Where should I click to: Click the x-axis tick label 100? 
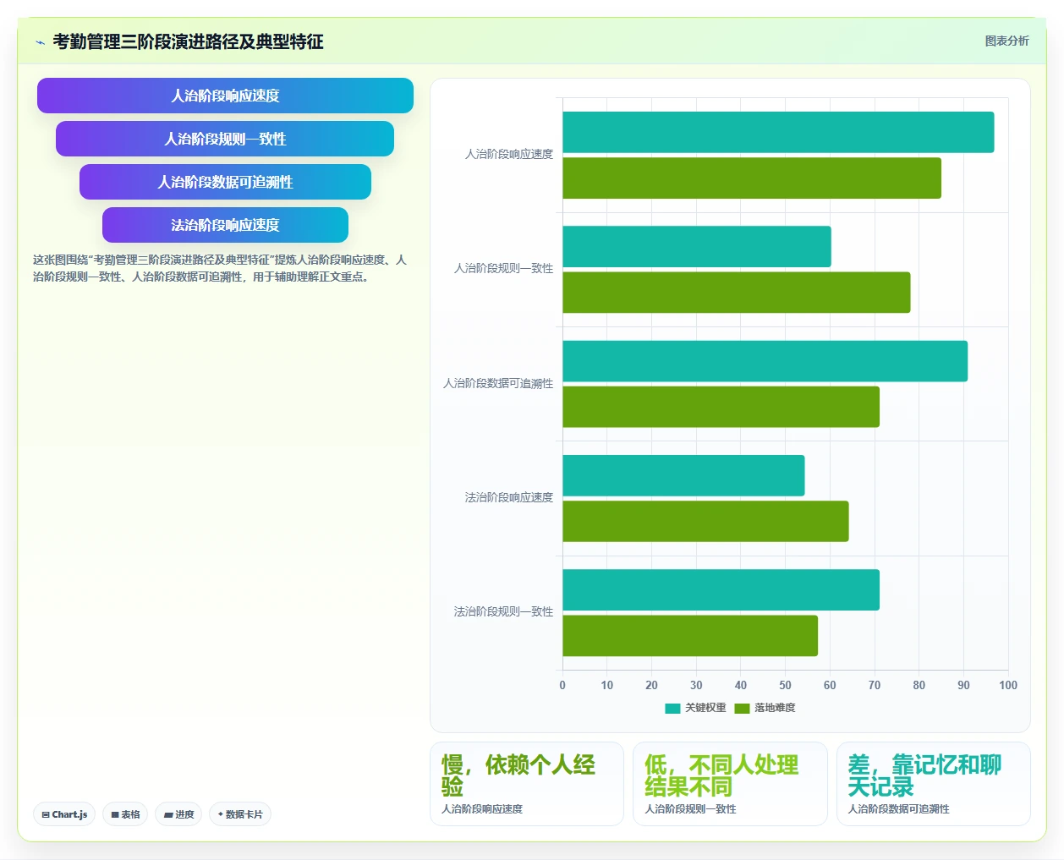pyautogui.click(x=1008, y=685)
